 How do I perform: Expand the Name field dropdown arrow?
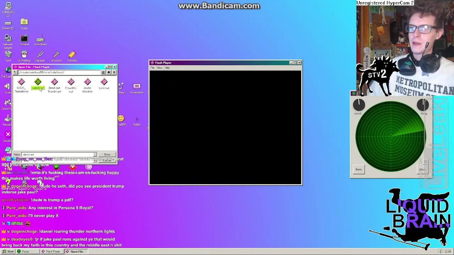95,155
